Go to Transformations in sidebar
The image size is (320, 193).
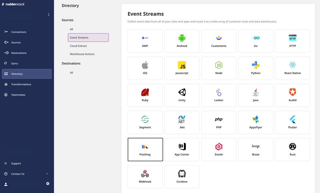coord(21,85)
